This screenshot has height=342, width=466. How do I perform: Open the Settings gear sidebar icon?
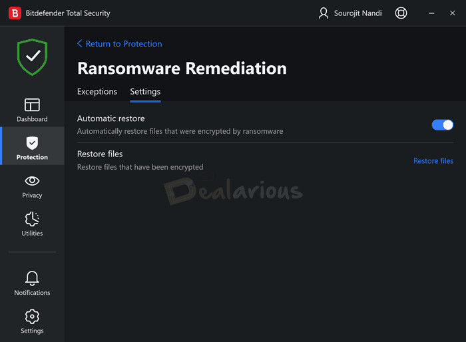click(x=32, y=317)
